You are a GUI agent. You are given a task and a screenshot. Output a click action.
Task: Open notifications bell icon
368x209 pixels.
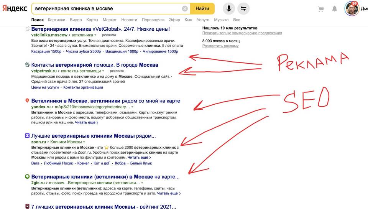click(334, 9)
